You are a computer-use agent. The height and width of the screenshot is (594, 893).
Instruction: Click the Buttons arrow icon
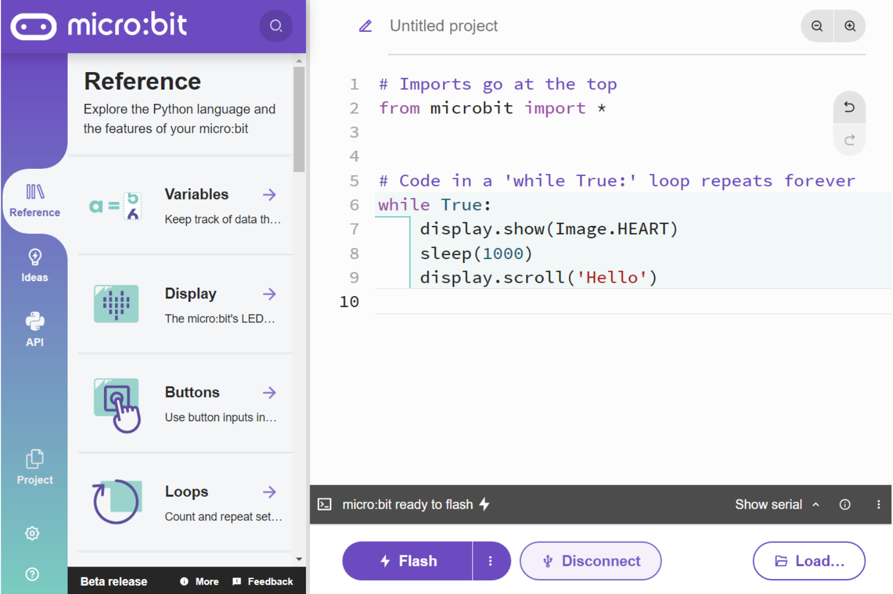click(269, 393)
